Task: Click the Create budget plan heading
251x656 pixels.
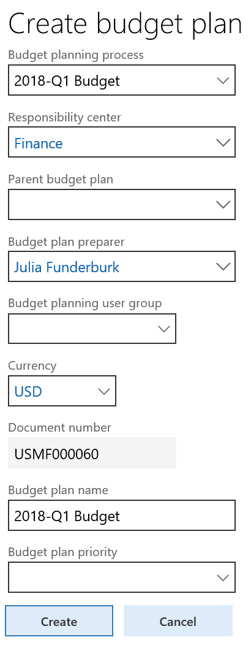Action: click(x=125, y=23)
